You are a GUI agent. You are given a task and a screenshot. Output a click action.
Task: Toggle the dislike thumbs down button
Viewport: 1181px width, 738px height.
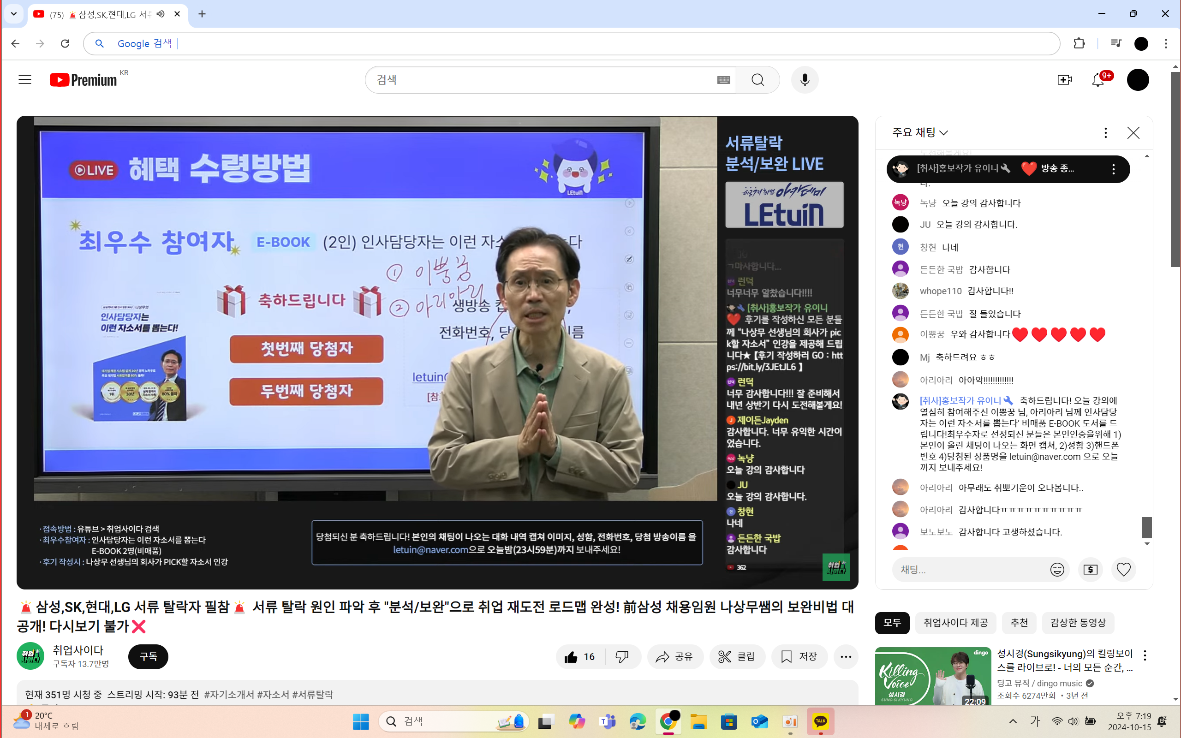[x=622, y=656]
